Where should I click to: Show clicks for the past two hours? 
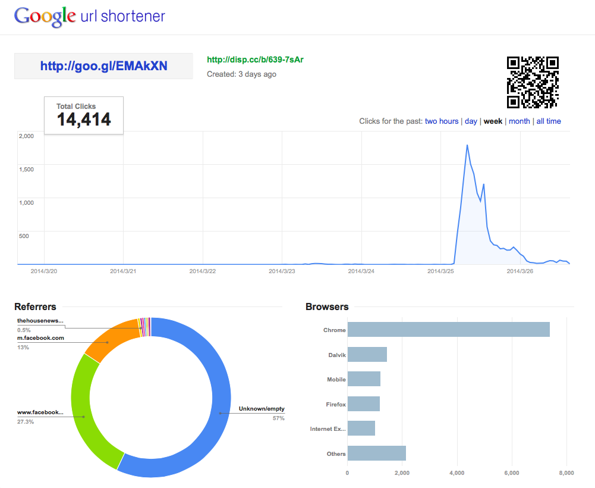(x=442, y=121)
